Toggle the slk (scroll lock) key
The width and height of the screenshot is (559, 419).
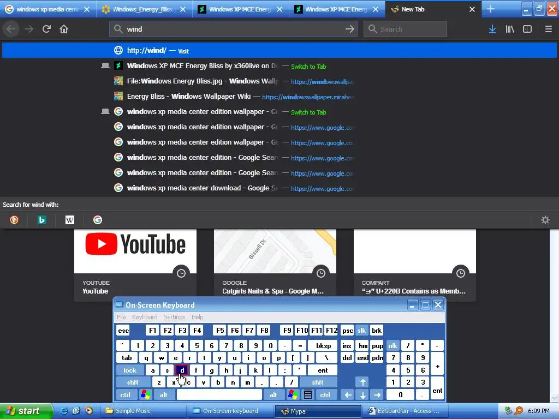point(361,331)
